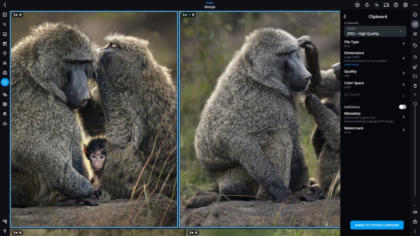This screenshot has height=236, width=420.
Task: Select the single sitting baboon photo
Action: (x=260, y=119)
